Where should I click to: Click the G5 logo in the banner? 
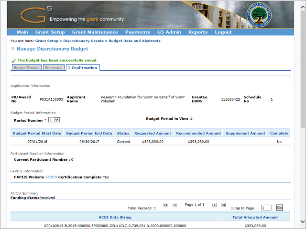click(36, 14)
